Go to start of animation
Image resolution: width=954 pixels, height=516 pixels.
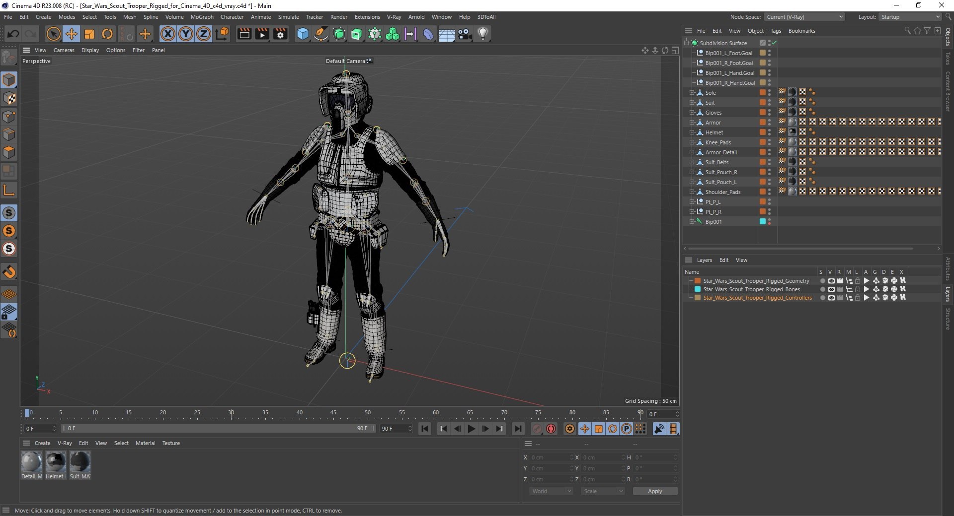(x=425, y=429)
